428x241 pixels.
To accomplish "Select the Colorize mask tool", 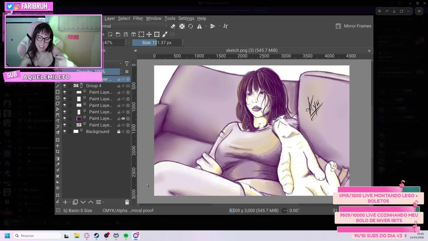I will coord(58,170).
